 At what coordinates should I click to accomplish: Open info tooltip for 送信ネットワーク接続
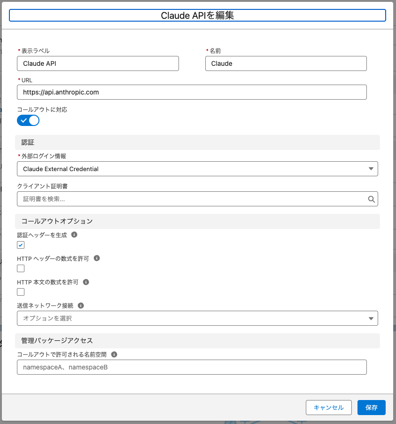point(81,306)
